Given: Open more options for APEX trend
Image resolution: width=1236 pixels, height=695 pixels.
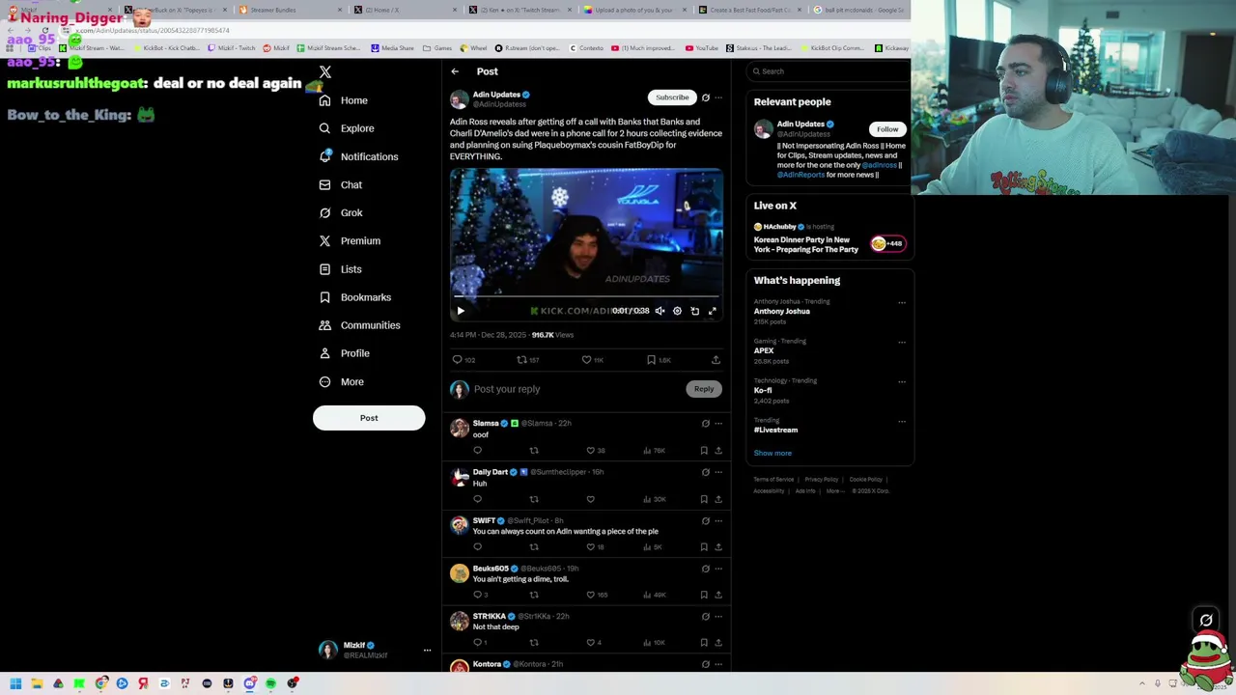Looking at the screenshot, I should click(902, 342).
